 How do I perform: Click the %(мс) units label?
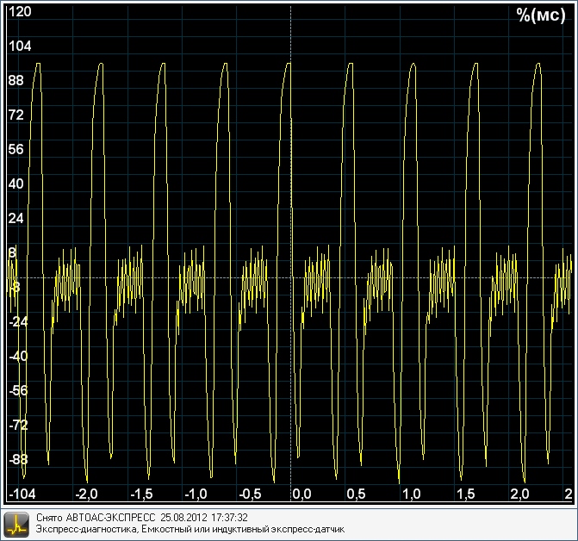[x=539, y=15]
